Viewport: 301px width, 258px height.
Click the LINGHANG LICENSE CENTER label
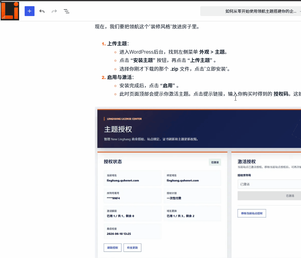click(x=124, y=119)
